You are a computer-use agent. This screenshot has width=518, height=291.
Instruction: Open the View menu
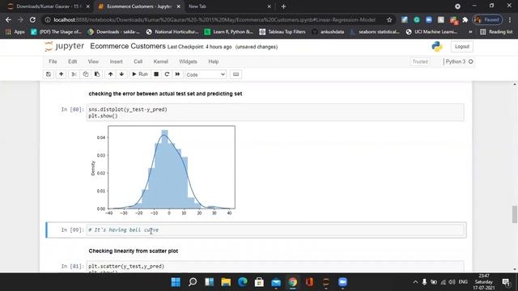pyautogui.click(x=93, y=61)
